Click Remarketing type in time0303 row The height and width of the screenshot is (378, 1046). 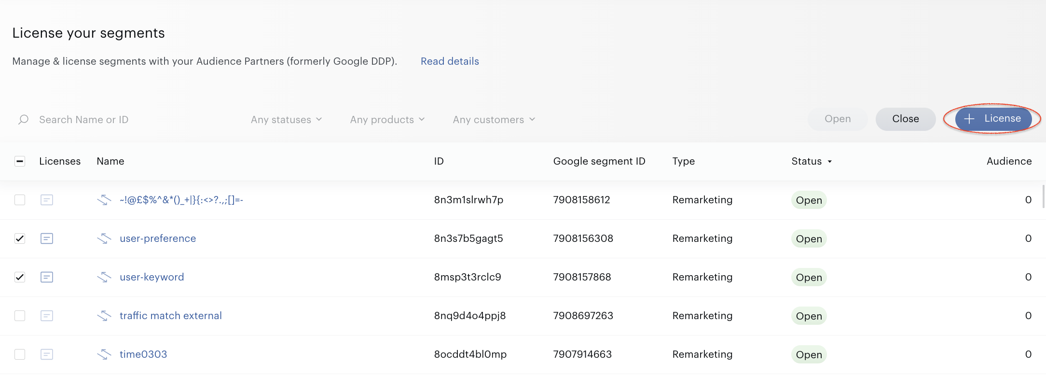pos(702,354)
